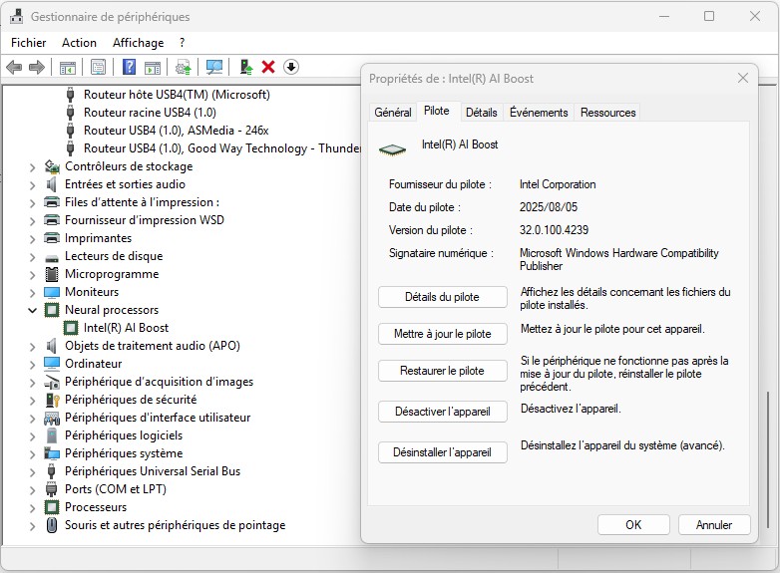Click the update driver toolbar icon with green arrow
Image resolution: width=780 pixels, height=573 pixels.
(245, 67)
